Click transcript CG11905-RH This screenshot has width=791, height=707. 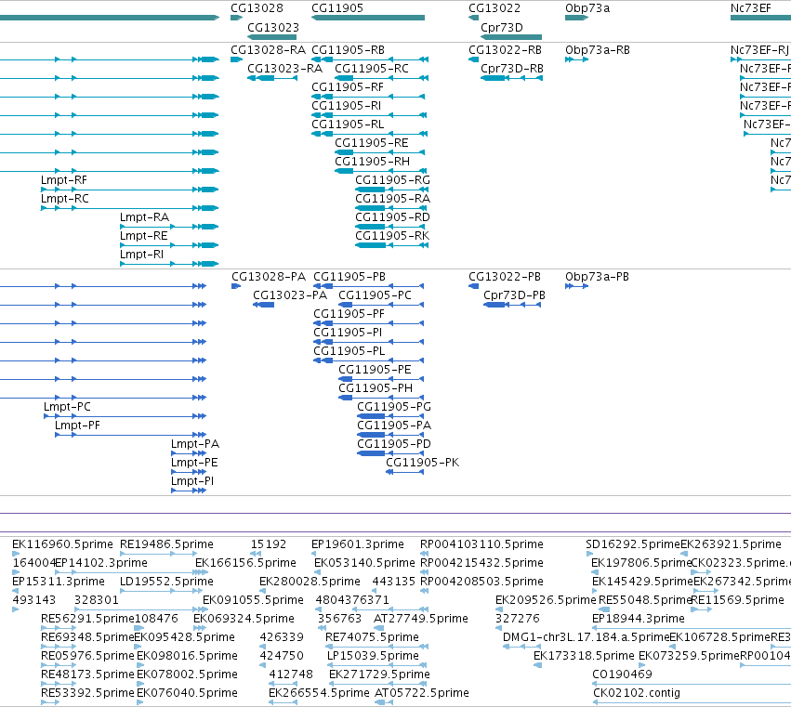pyautogui.click(x=373, y=162)
